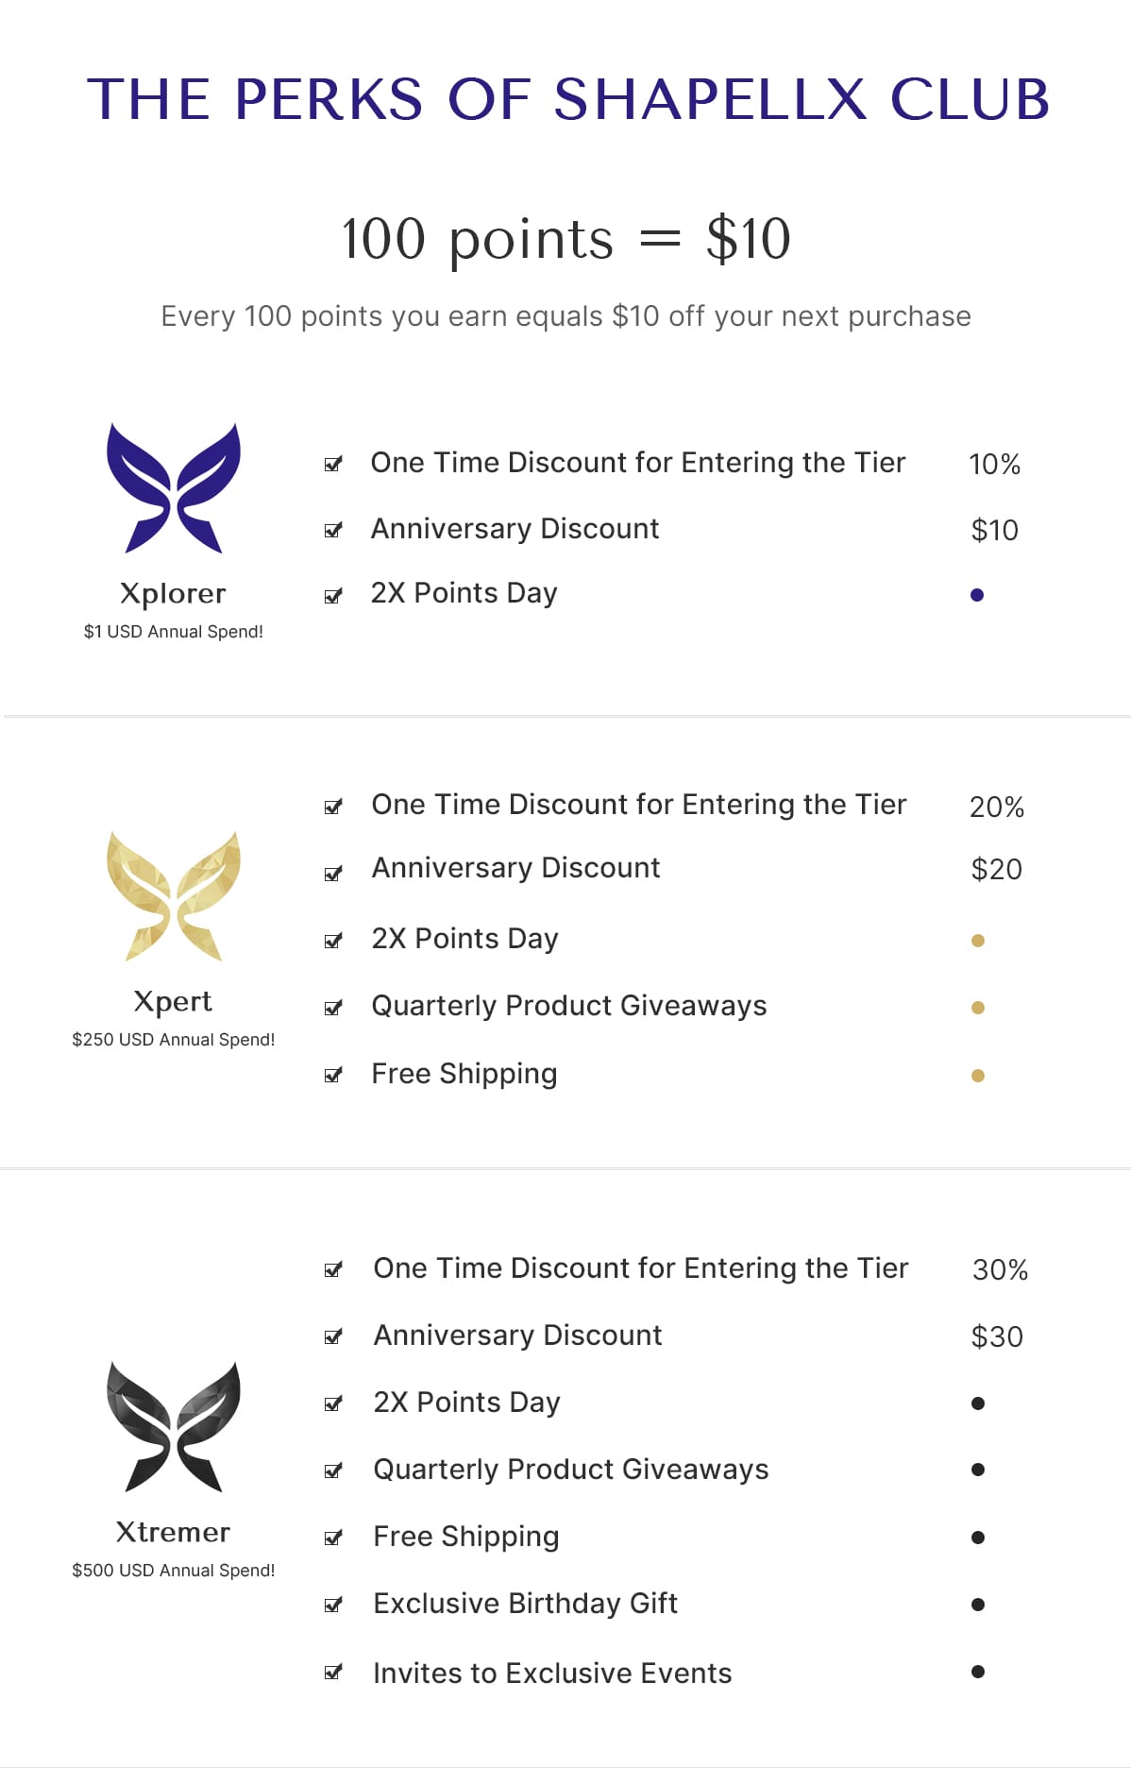Select the Xplorer tier name

coord(174,594)
